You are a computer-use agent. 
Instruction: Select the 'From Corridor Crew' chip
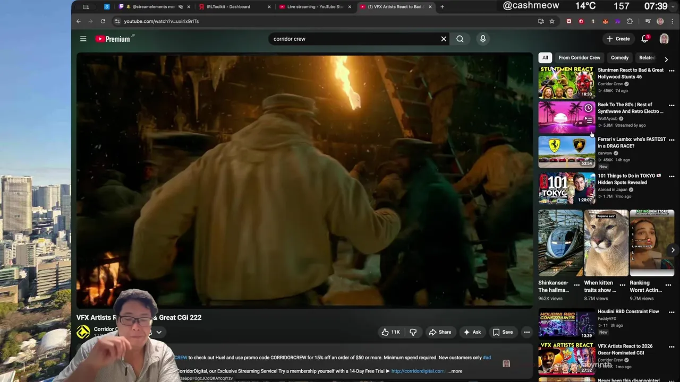pos(579,58)
